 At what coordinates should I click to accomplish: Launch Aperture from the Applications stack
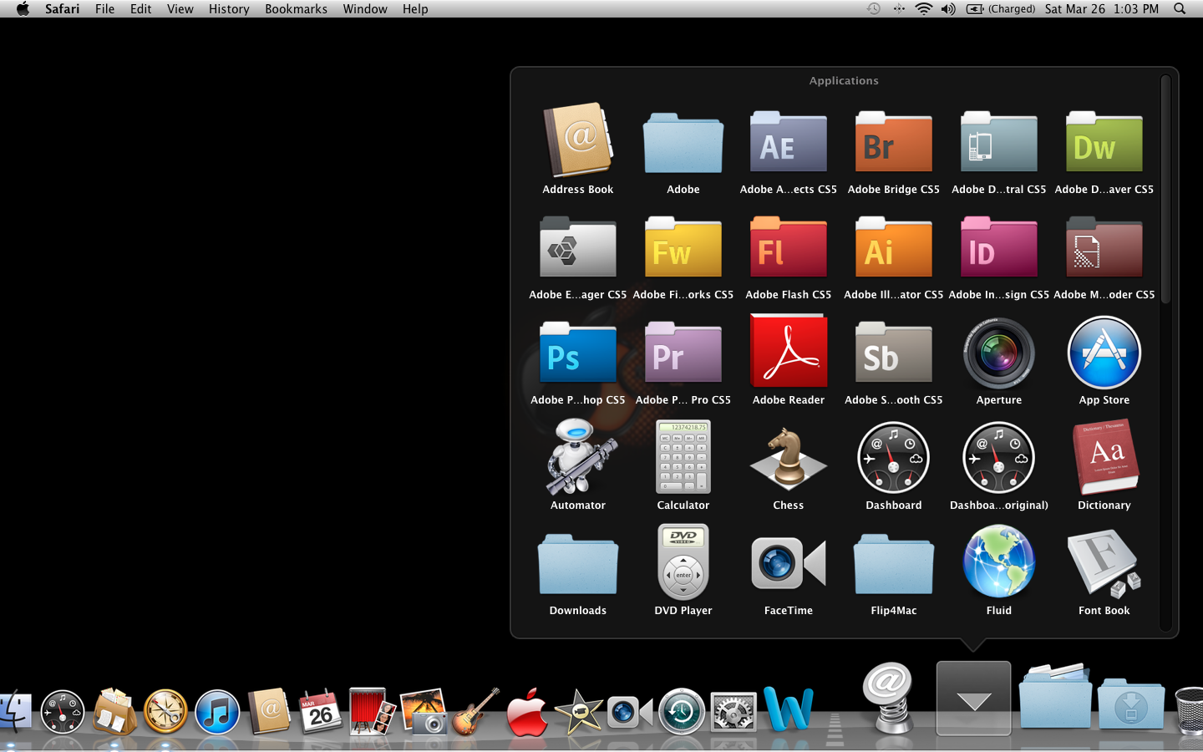pos(999,353)
